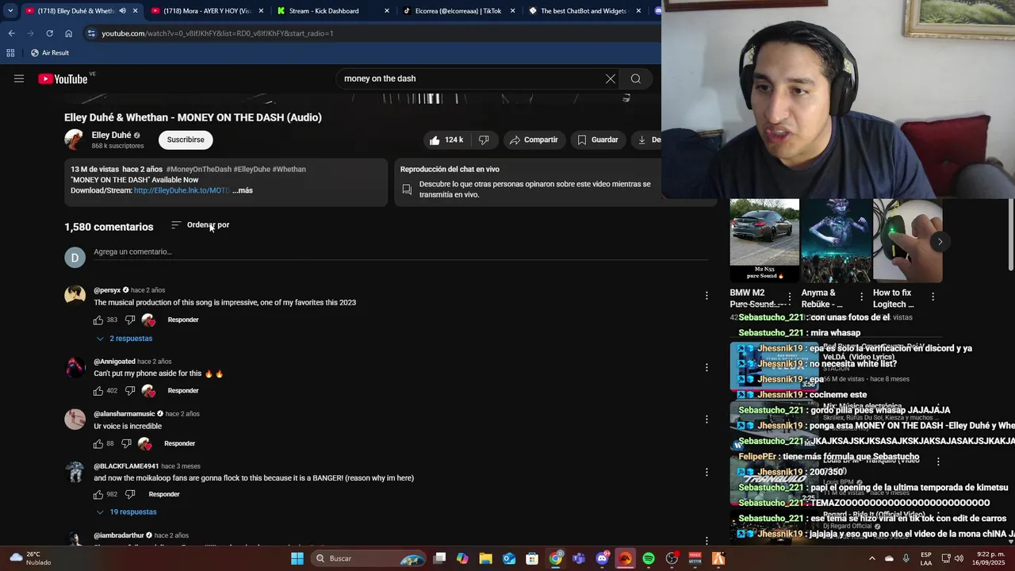This screenshot has width=1015, height=571.
Task: Like the @persyx comment
Action: pos(98,320)
